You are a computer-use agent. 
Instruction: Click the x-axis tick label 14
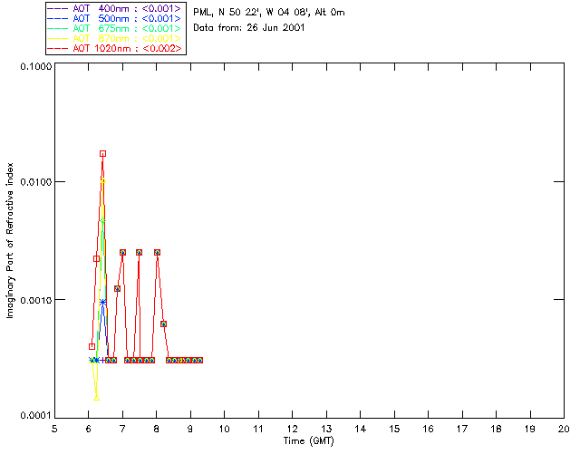pyautogui.click(x=361, y=429)
